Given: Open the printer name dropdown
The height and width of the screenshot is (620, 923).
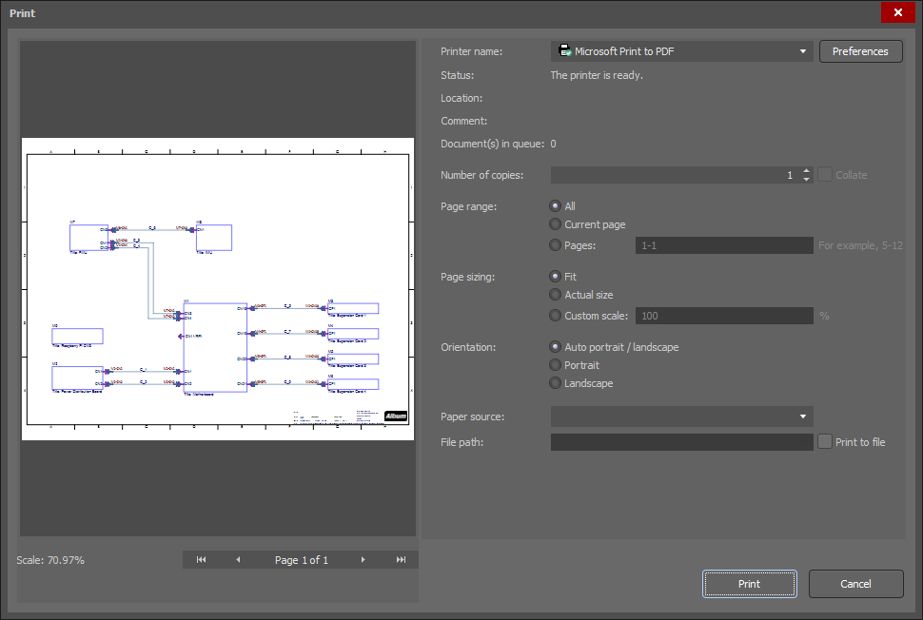Looking at the screenshot, I should coord(802,50).
